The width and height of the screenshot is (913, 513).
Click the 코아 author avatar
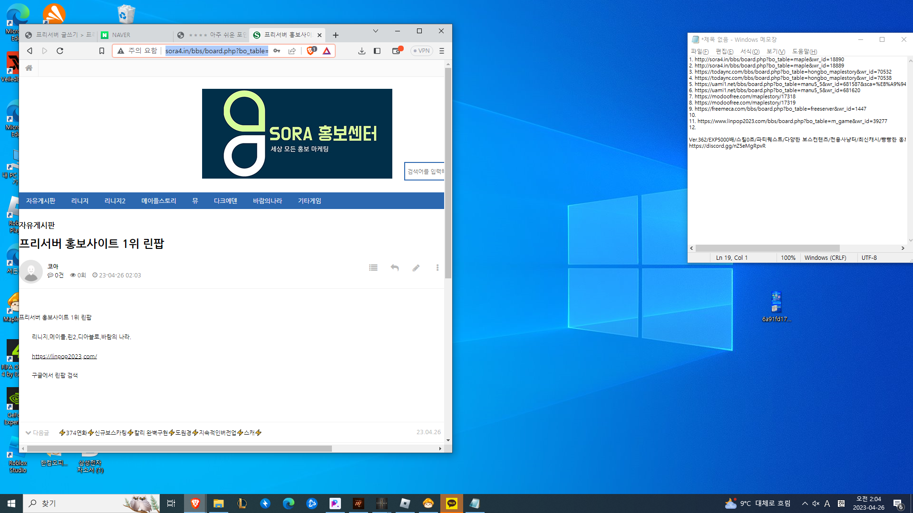pyautogui.click(x=31, y=271)
